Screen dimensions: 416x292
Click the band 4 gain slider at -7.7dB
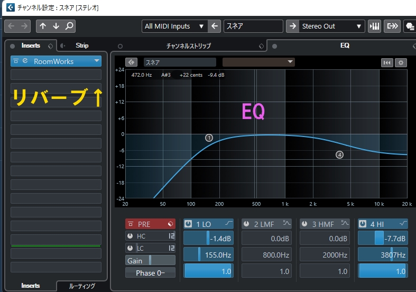[x=383, y=238]
